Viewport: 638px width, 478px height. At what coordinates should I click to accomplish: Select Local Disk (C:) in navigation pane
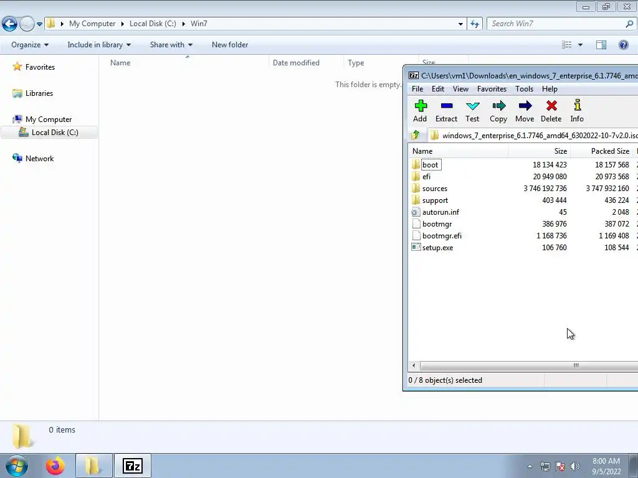pos(49,132)
